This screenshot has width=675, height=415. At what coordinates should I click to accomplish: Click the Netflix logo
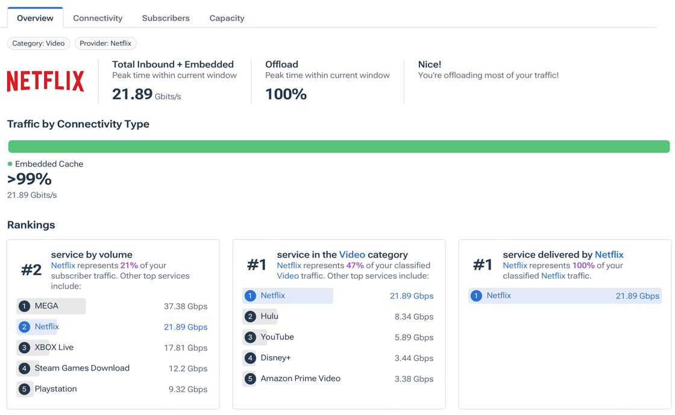pos(45,80)
